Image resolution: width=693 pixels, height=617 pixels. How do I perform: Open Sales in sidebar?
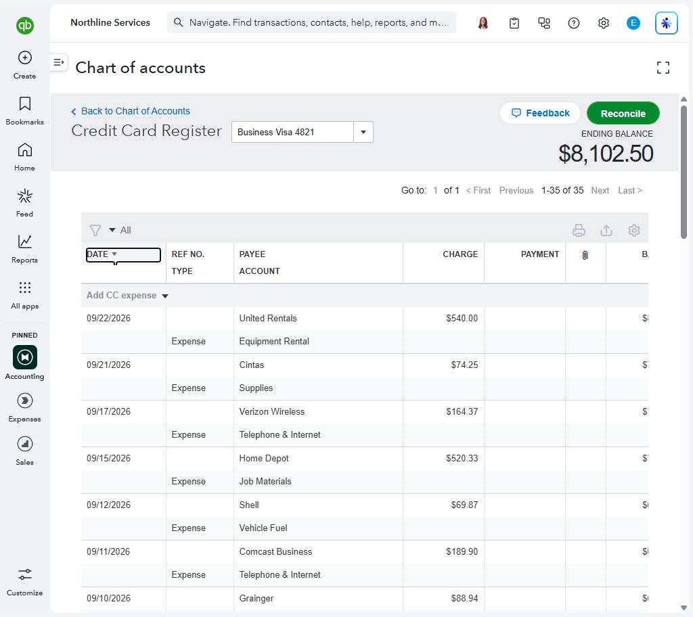click(25, 451)
